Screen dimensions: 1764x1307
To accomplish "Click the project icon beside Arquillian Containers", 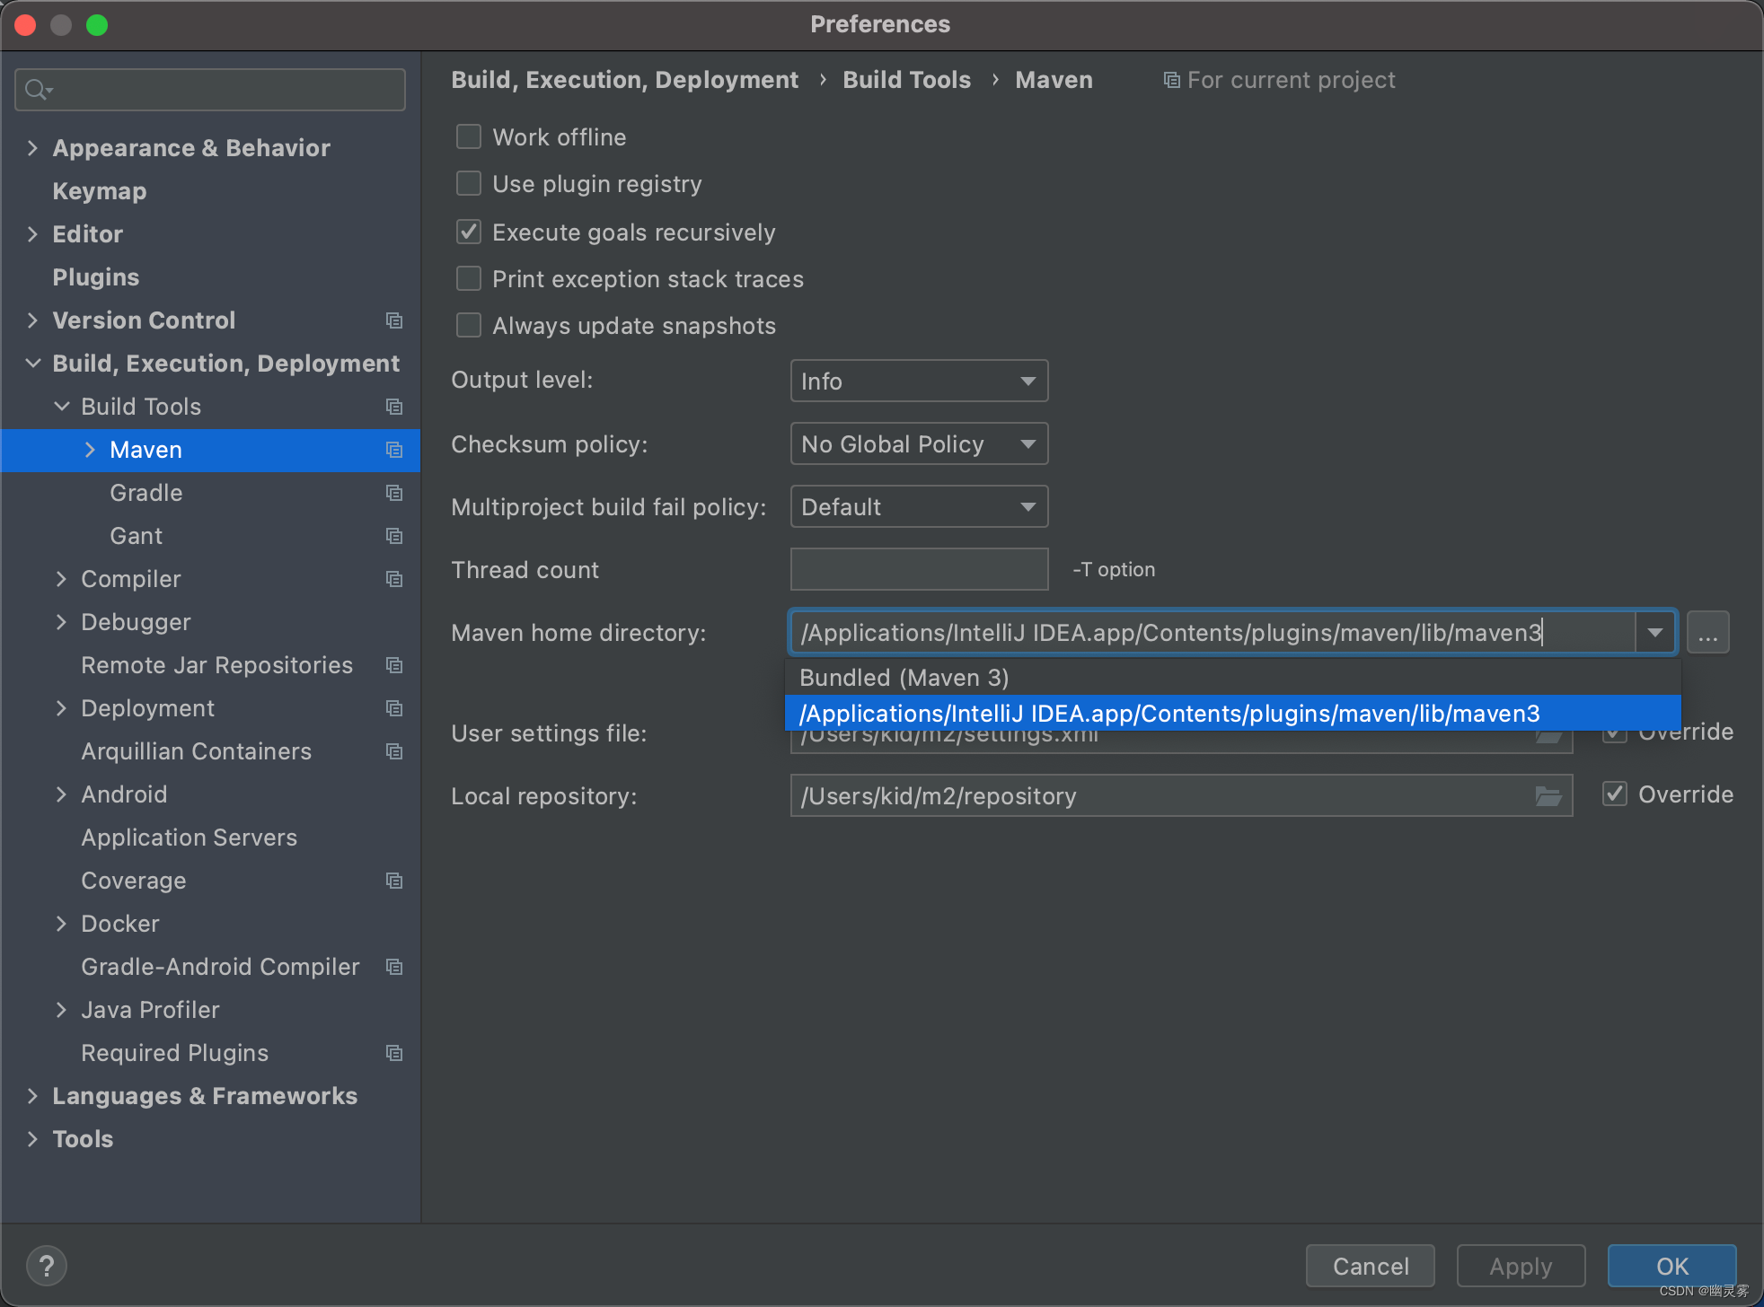I will [394, 751].
